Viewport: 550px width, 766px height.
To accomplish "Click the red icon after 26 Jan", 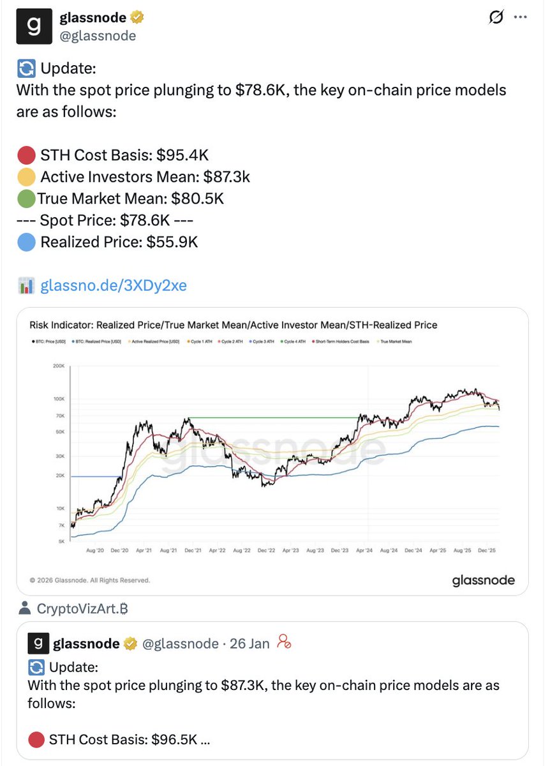I will point(285,642).
